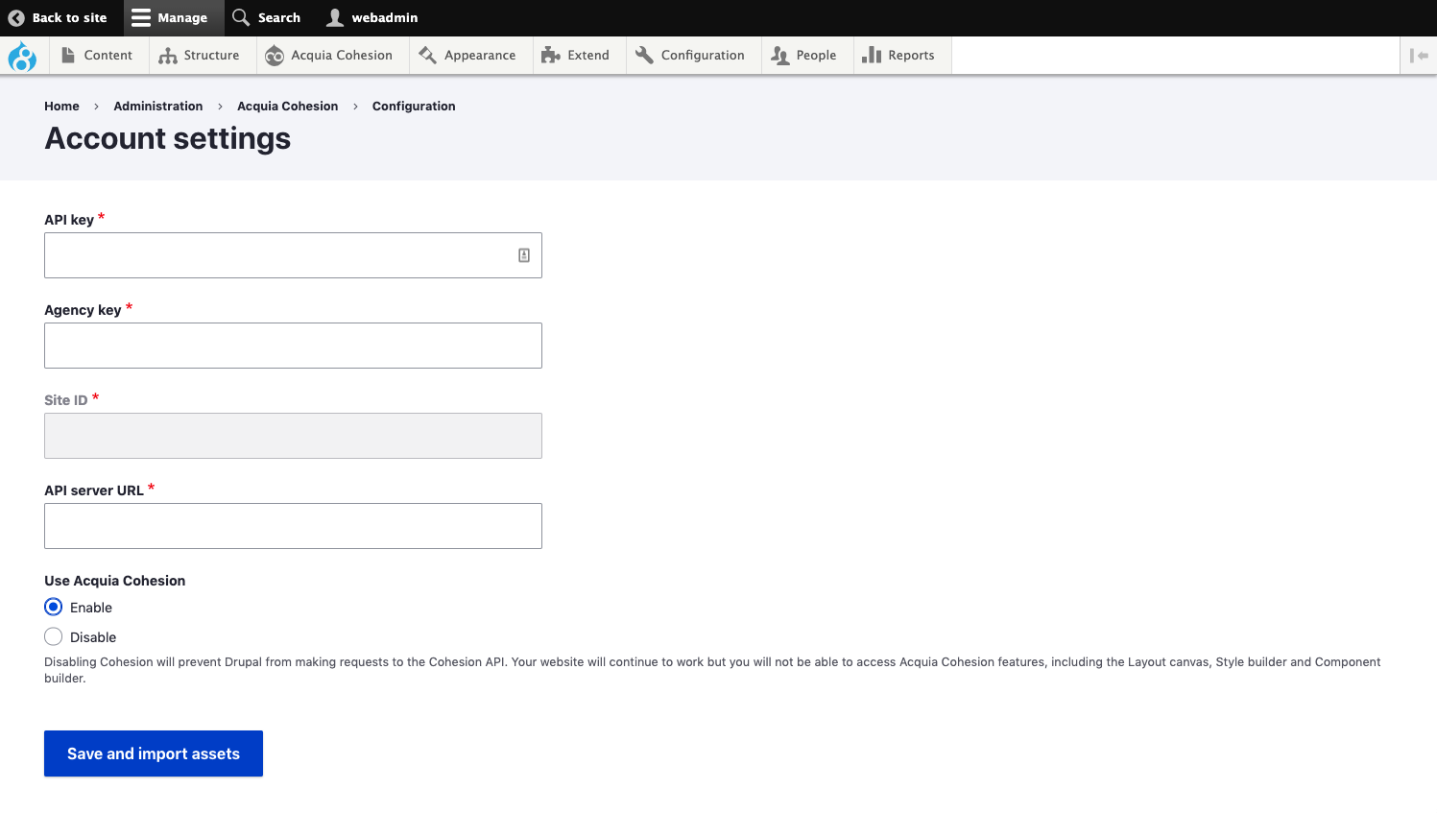
Task: Click the Drupal logo home icon
Action: point(22,56)
